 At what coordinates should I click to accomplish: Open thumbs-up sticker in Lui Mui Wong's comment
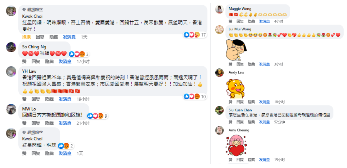pos(234,50)
